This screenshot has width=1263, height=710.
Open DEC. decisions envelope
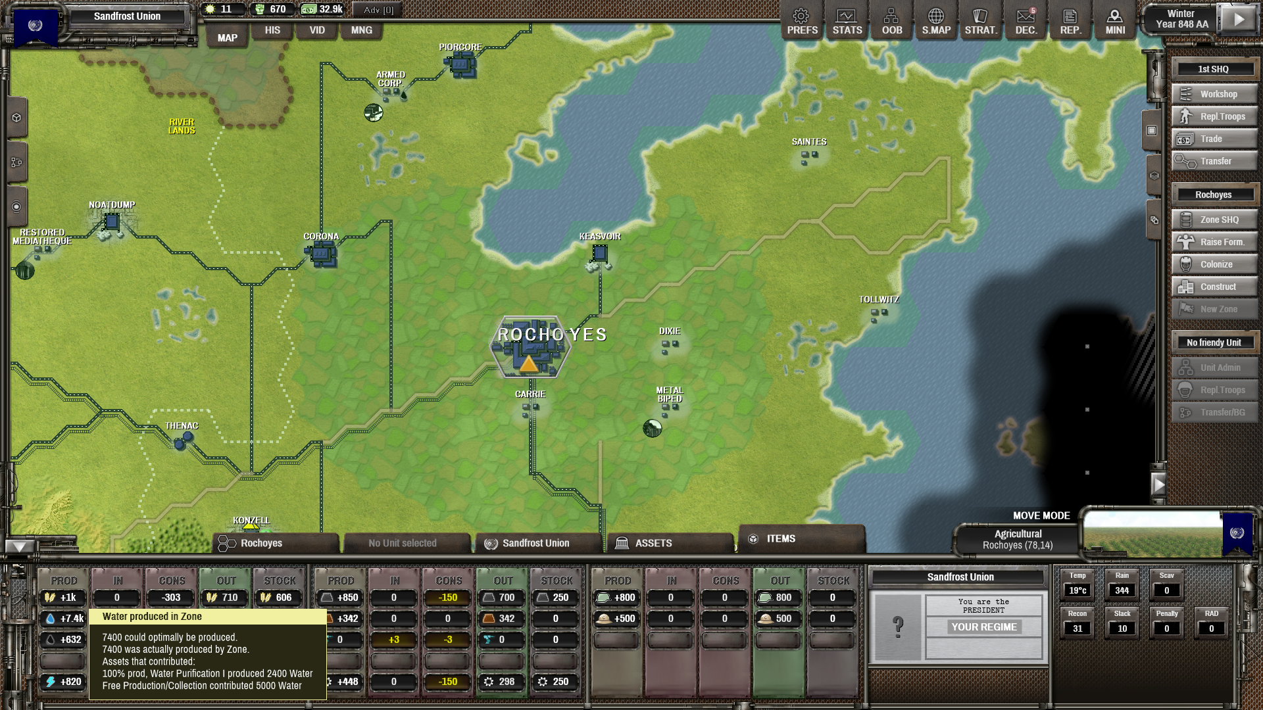coord(1026,21)
